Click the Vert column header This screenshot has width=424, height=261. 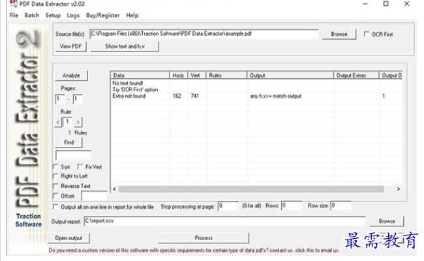click(196, 75)
